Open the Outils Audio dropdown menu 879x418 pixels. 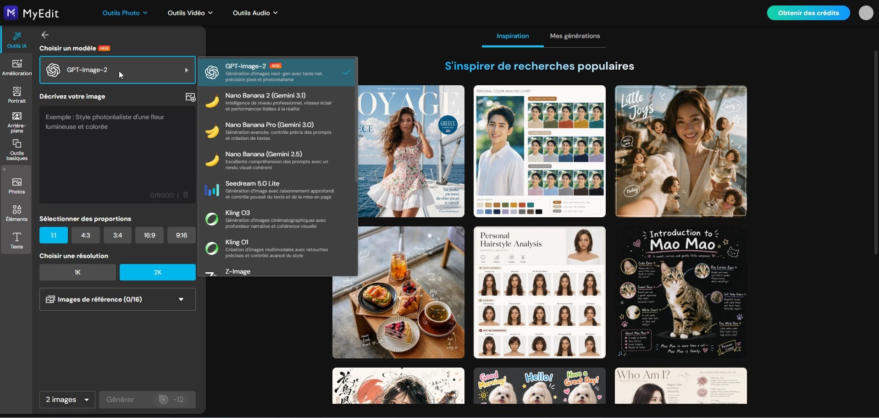[x=255, y=13]
